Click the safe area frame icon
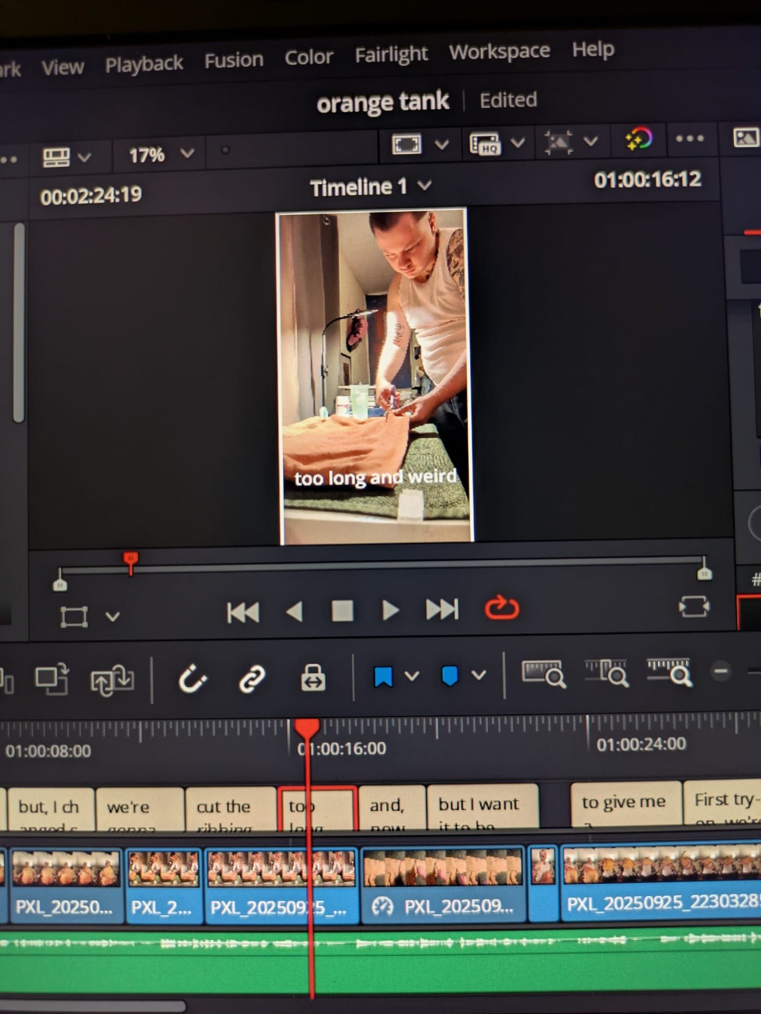This screenshot has height=1014, width=761. click(x=406, y=145)
